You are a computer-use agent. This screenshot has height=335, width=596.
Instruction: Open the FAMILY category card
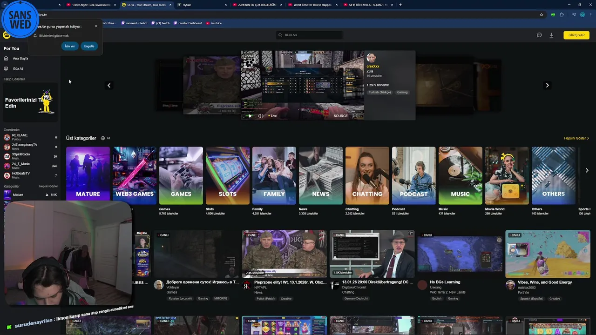click(274, 175)
